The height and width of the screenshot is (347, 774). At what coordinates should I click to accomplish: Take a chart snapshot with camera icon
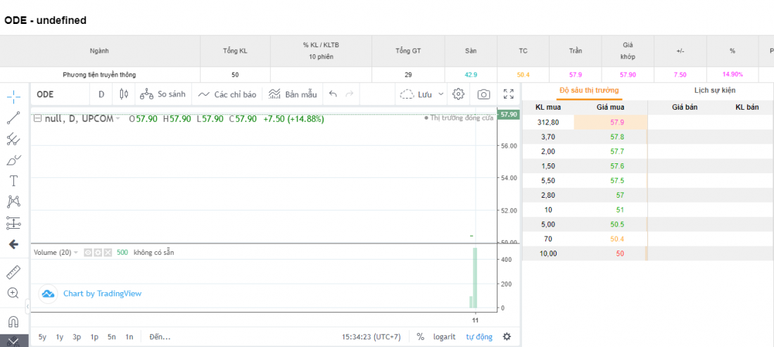tap(484, 94)
